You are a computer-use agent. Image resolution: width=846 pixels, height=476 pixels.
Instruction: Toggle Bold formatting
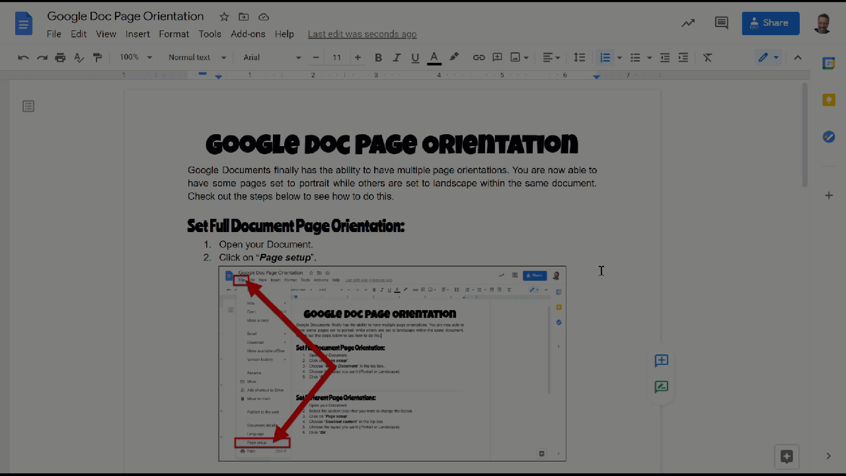click(378, 58)
